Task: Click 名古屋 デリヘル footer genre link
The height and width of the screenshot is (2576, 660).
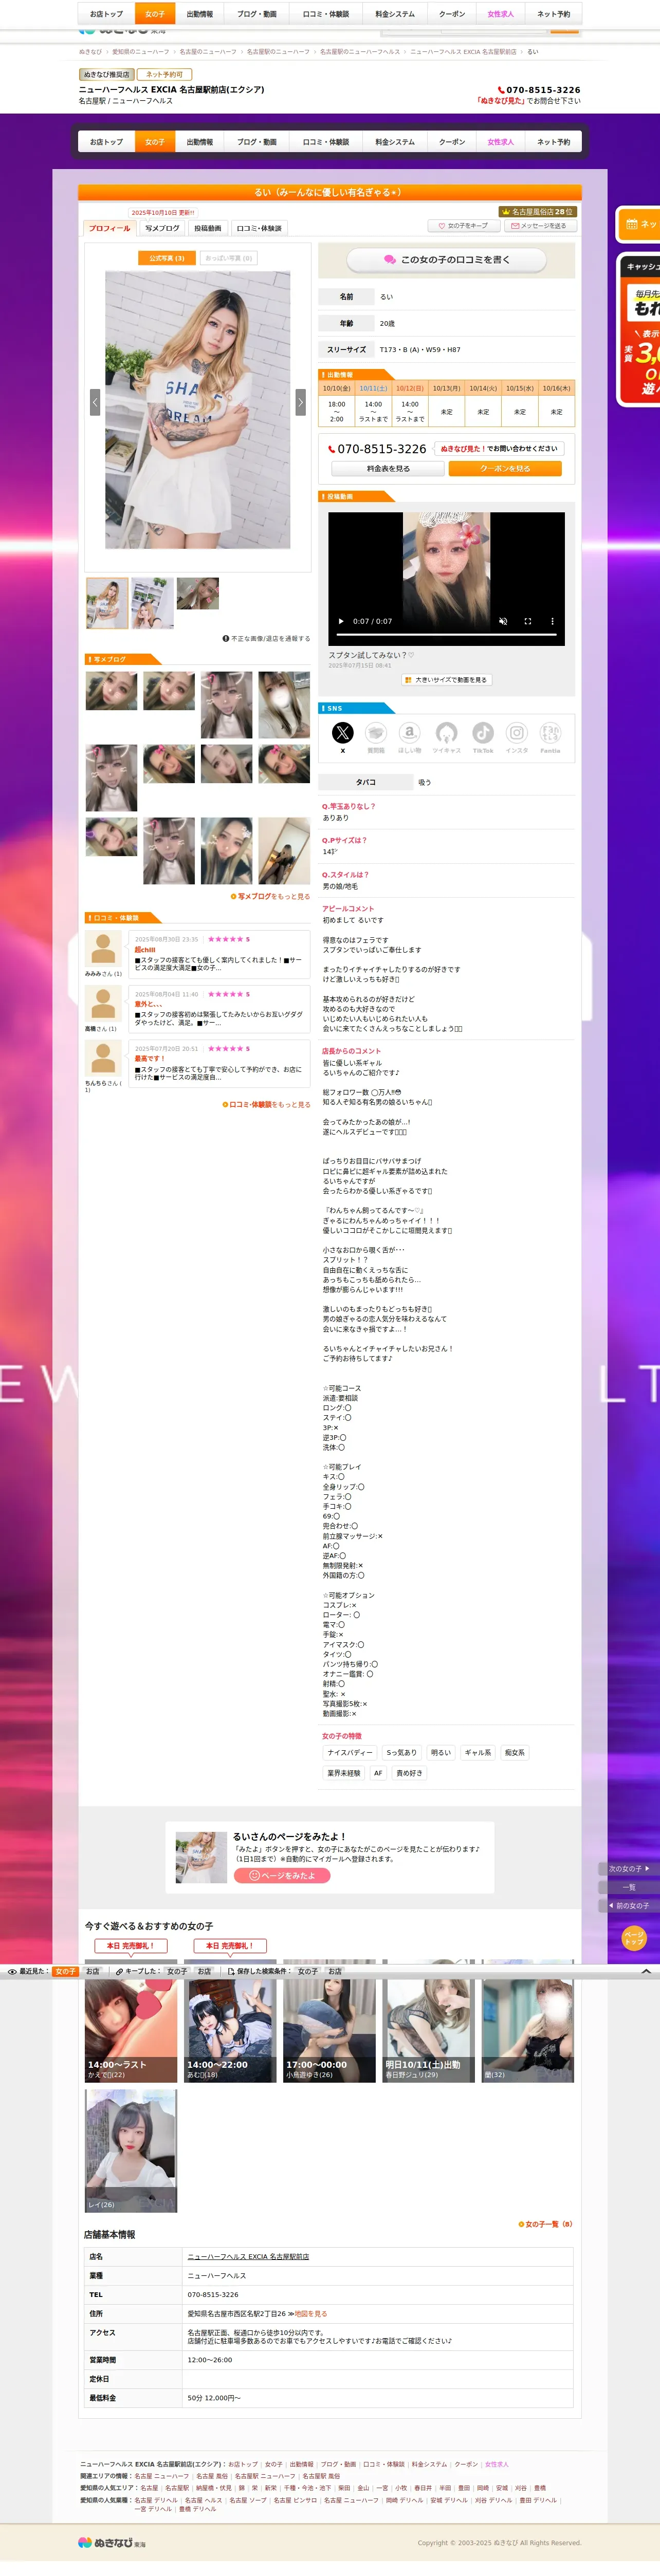Action: 156,2500
